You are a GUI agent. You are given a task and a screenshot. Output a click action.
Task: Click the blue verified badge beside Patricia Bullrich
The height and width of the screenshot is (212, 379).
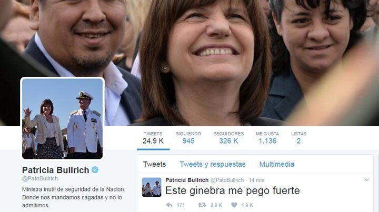pos(95,170)
